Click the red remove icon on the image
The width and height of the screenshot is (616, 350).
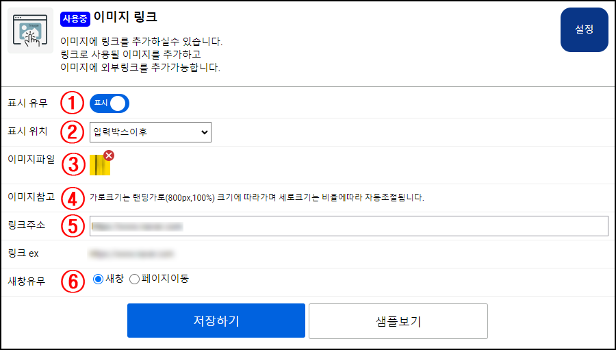[x=108, y=155]
